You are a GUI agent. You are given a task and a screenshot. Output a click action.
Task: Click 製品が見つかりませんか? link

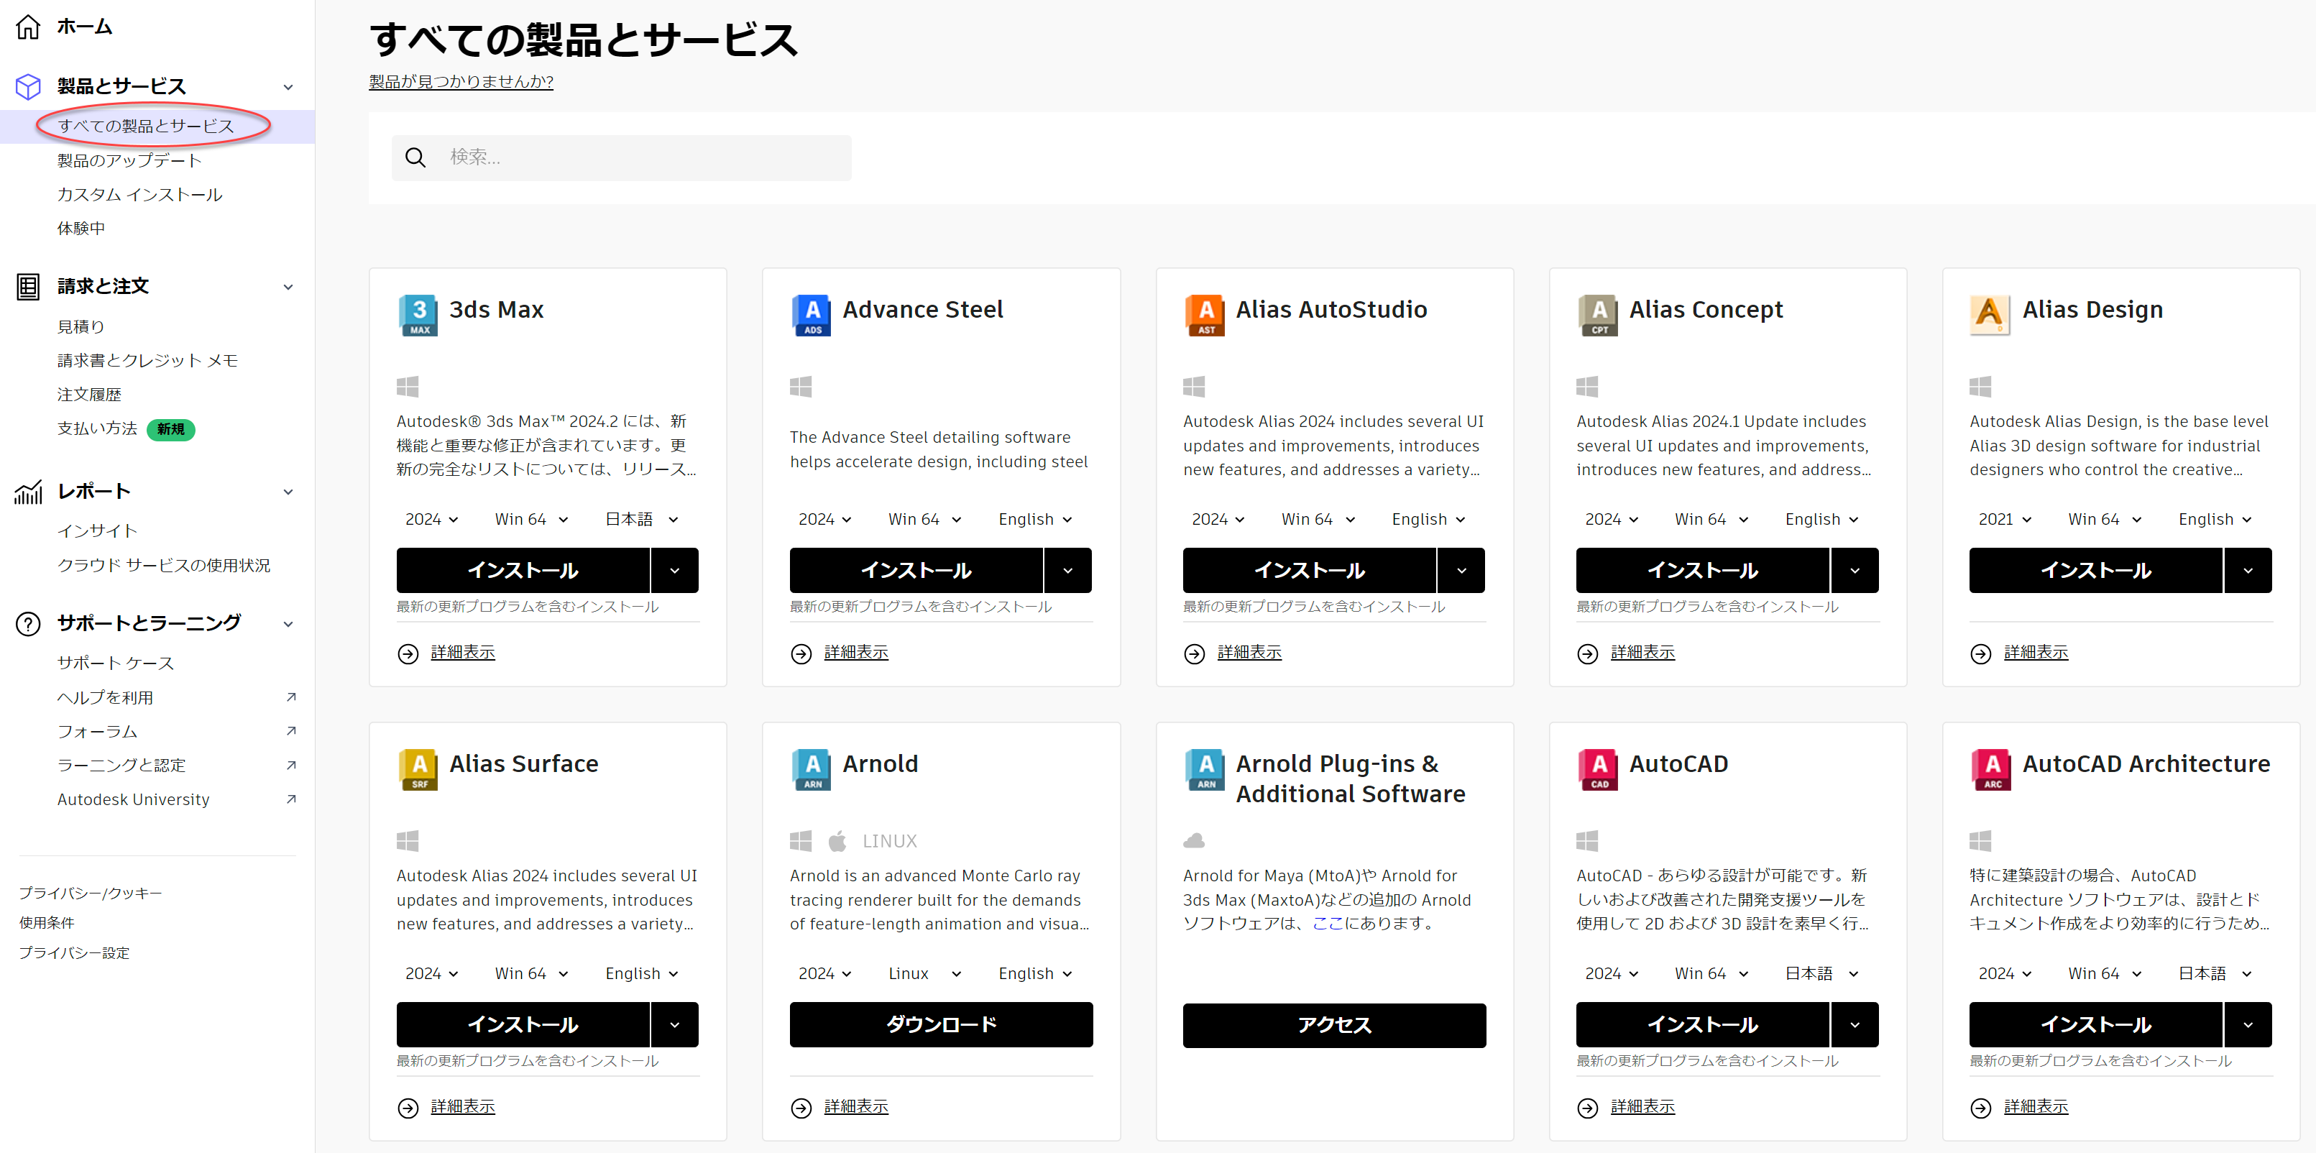tap(461, 82)
